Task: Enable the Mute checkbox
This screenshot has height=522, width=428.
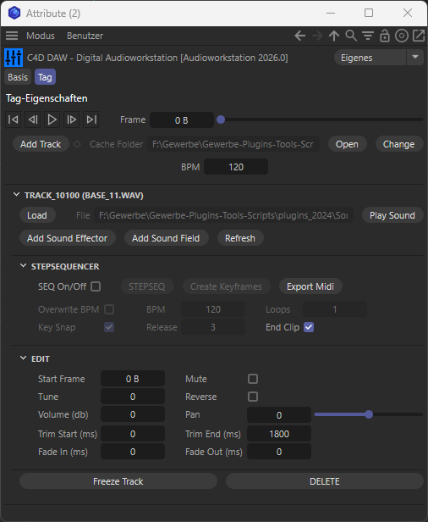Action: tap(253, 379)
